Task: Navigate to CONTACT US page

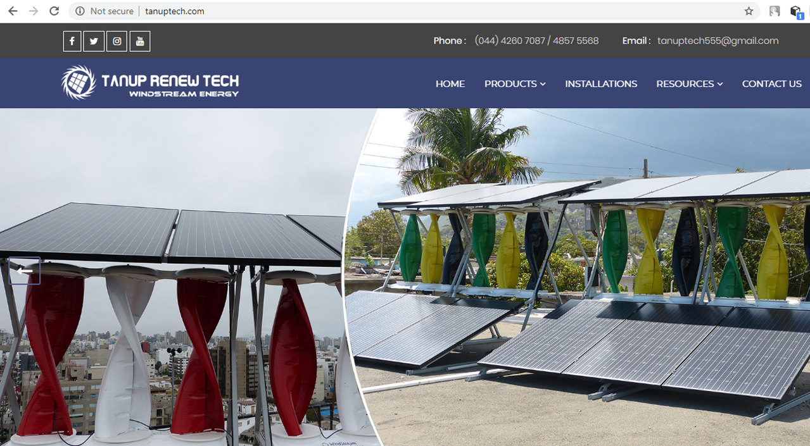Action: point(771,84)
